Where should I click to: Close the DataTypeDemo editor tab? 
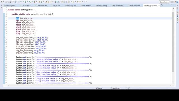(x=159, y=6)
